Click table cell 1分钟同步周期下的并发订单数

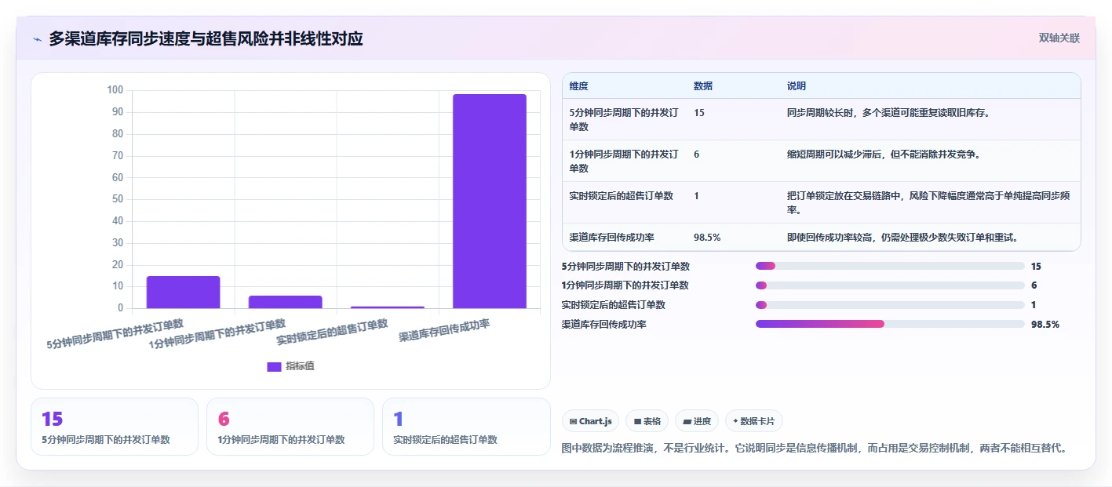[624, 161]
